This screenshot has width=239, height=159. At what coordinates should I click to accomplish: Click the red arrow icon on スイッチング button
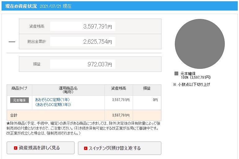point(86,148)
